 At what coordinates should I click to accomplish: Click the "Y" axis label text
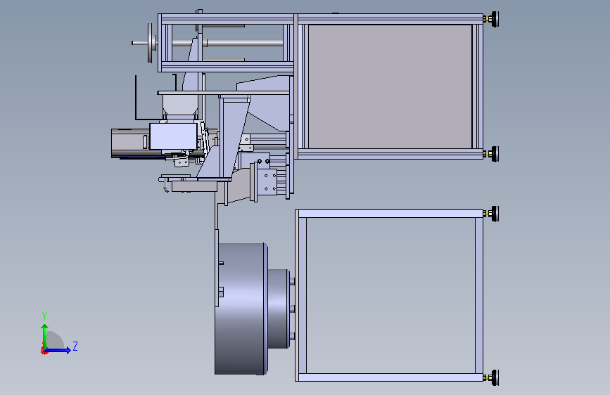pos(44,316)
